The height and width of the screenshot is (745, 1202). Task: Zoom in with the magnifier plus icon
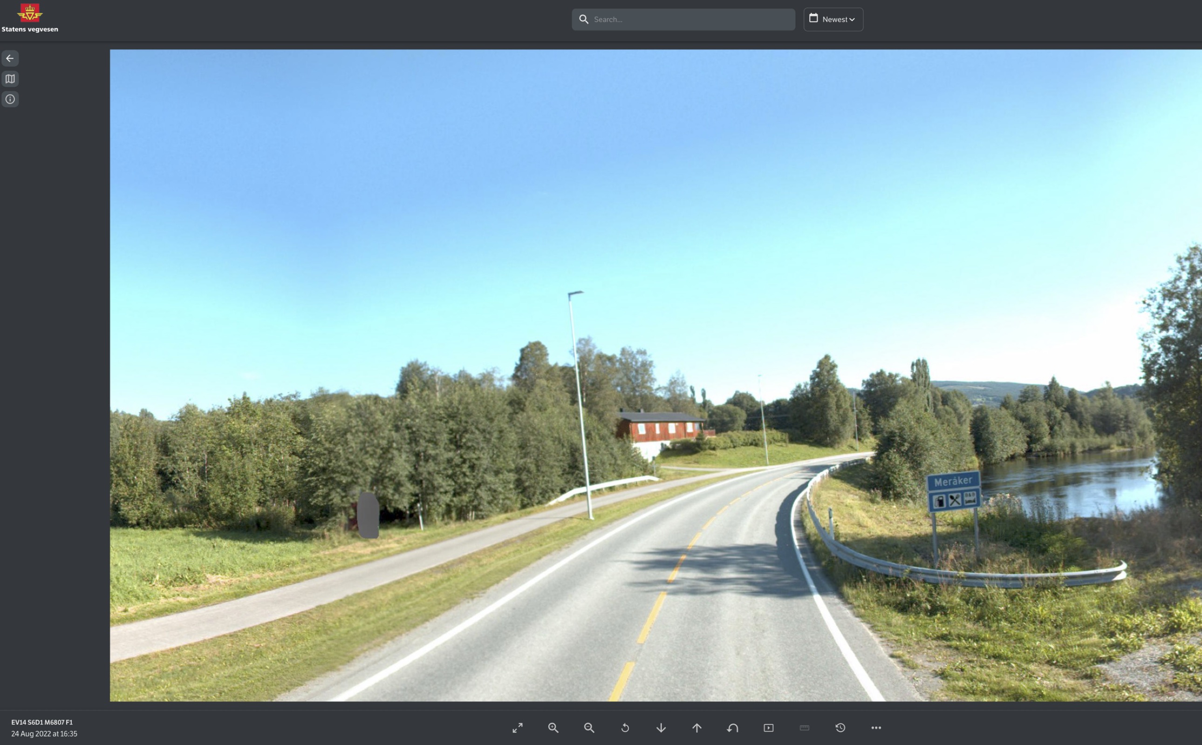(553, 728)
